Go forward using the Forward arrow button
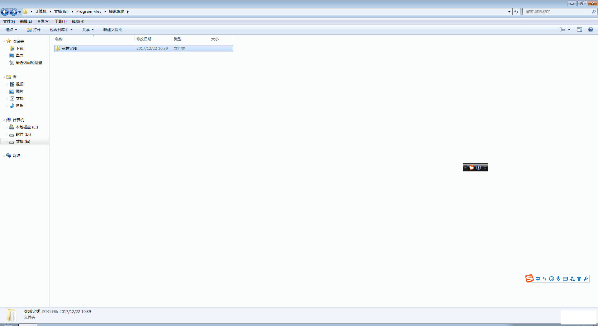 [x=13, y=12]
